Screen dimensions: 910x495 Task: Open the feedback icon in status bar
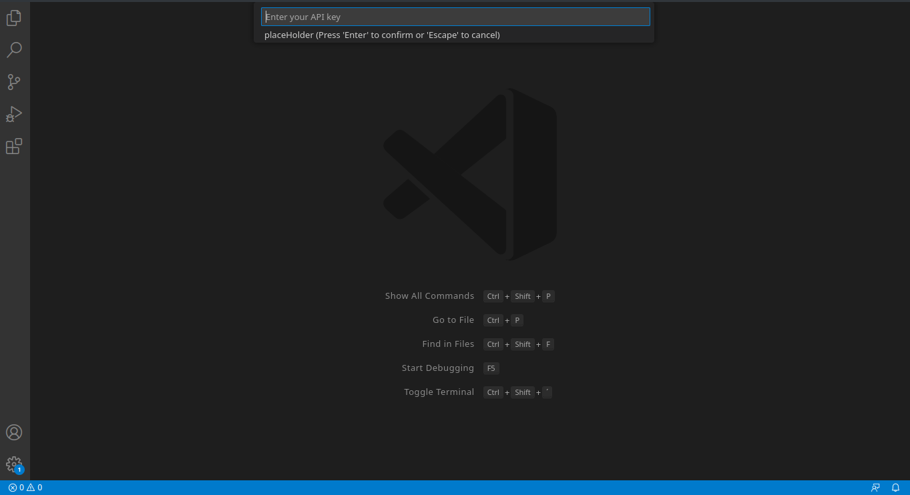click(875, 488)
